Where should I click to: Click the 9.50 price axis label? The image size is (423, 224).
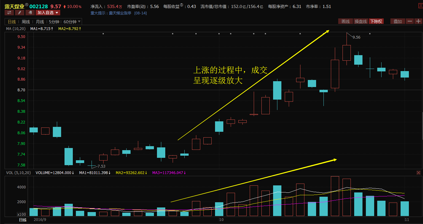coord(21,36)
